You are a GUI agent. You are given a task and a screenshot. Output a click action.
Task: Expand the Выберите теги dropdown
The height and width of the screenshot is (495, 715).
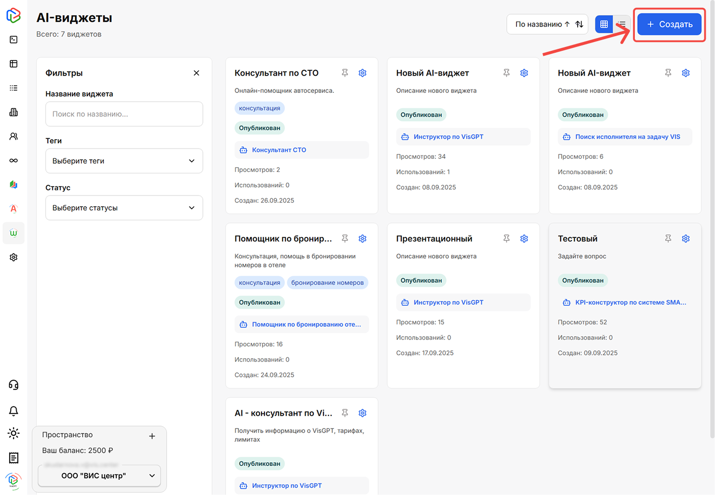pyautogui.click(x=124, y=161)
